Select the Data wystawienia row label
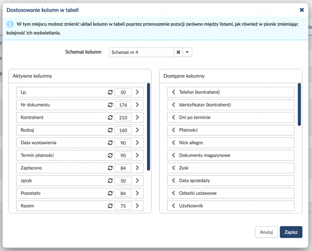 pyautogui.click(x=39, y=142)
